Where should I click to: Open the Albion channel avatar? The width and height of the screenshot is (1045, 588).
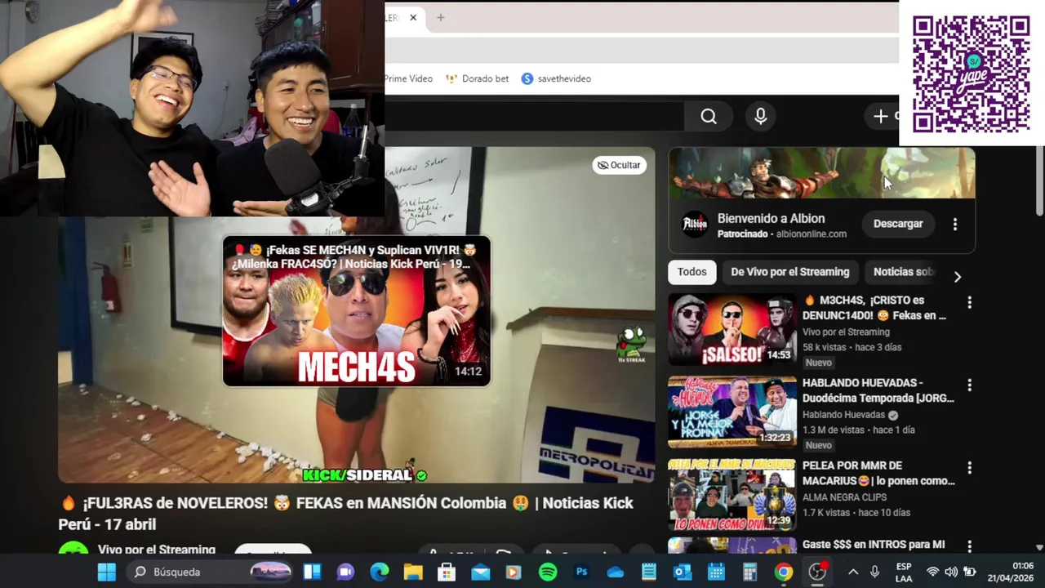695,224
